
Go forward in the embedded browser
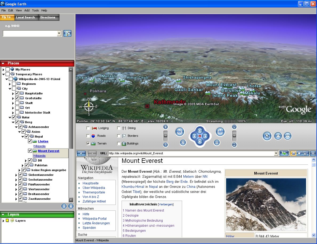(92, 153)
